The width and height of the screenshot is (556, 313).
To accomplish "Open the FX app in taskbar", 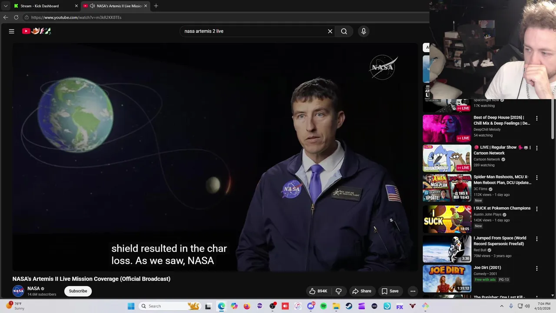I will coord(400,306).
